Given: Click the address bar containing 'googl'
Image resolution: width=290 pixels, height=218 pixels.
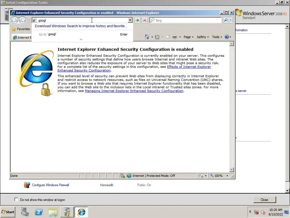Looking at the screenshot, I should [80, 20].
